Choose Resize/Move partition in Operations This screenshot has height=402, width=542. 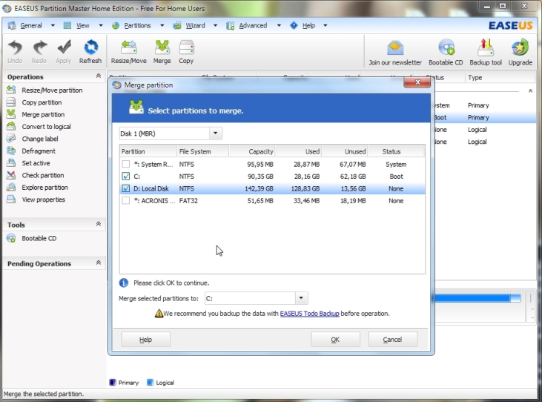[52, 90]
